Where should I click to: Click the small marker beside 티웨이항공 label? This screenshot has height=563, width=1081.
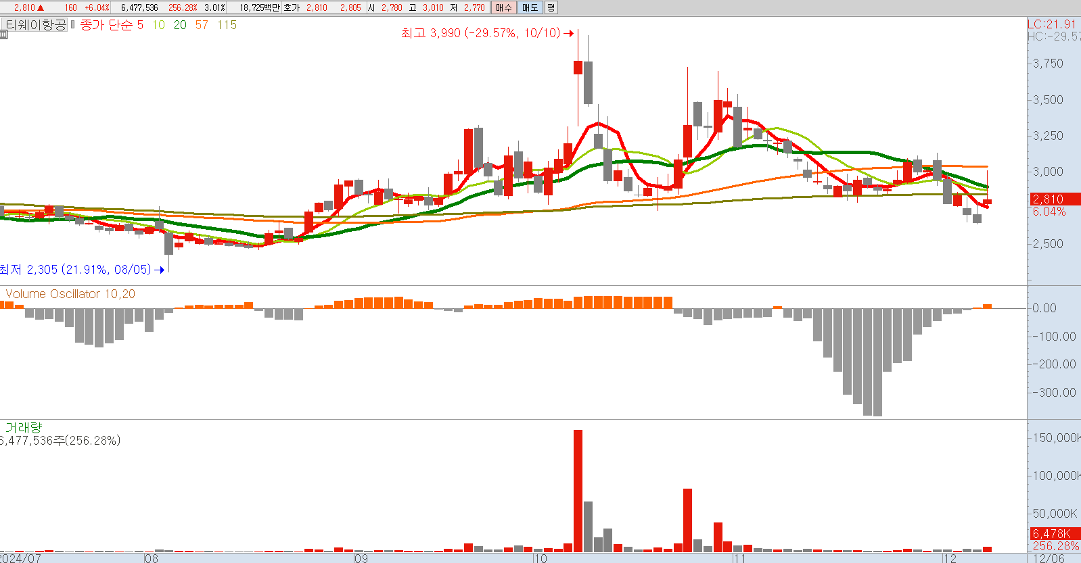tap(73, 25)
